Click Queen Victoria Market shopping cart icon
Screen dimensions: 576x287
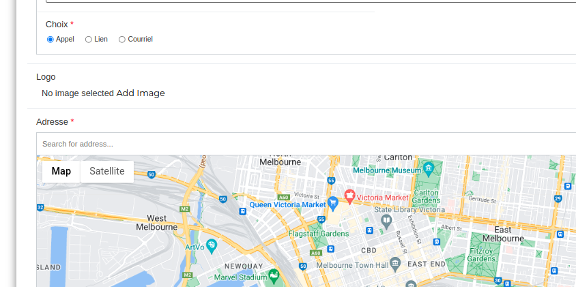pyautogui.click(x=333, y=204)
